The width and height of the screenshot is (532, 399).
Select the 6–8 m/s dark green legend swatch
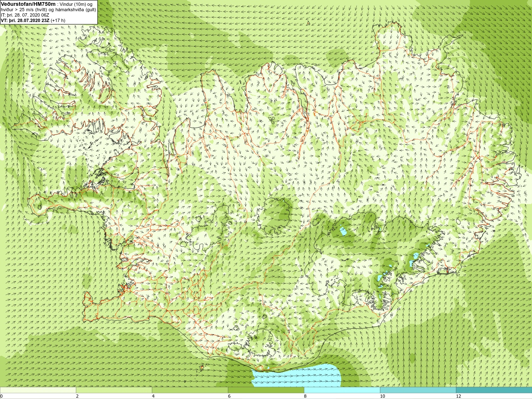266,390
